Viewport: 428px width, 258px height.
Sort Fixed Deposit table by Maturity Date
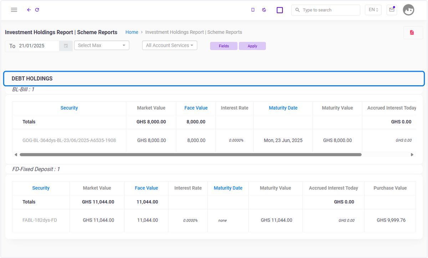[228, 188]
